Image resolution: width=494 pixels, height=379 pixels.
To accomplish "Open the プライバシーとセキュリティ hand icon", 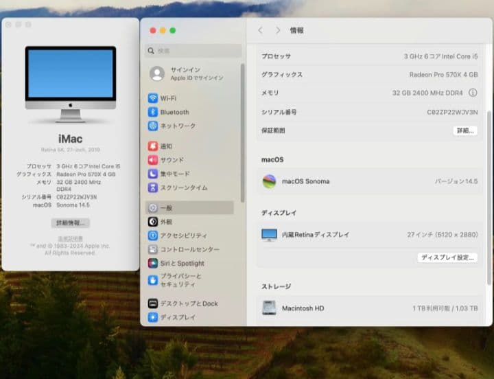I will click(x=153, y=280).
